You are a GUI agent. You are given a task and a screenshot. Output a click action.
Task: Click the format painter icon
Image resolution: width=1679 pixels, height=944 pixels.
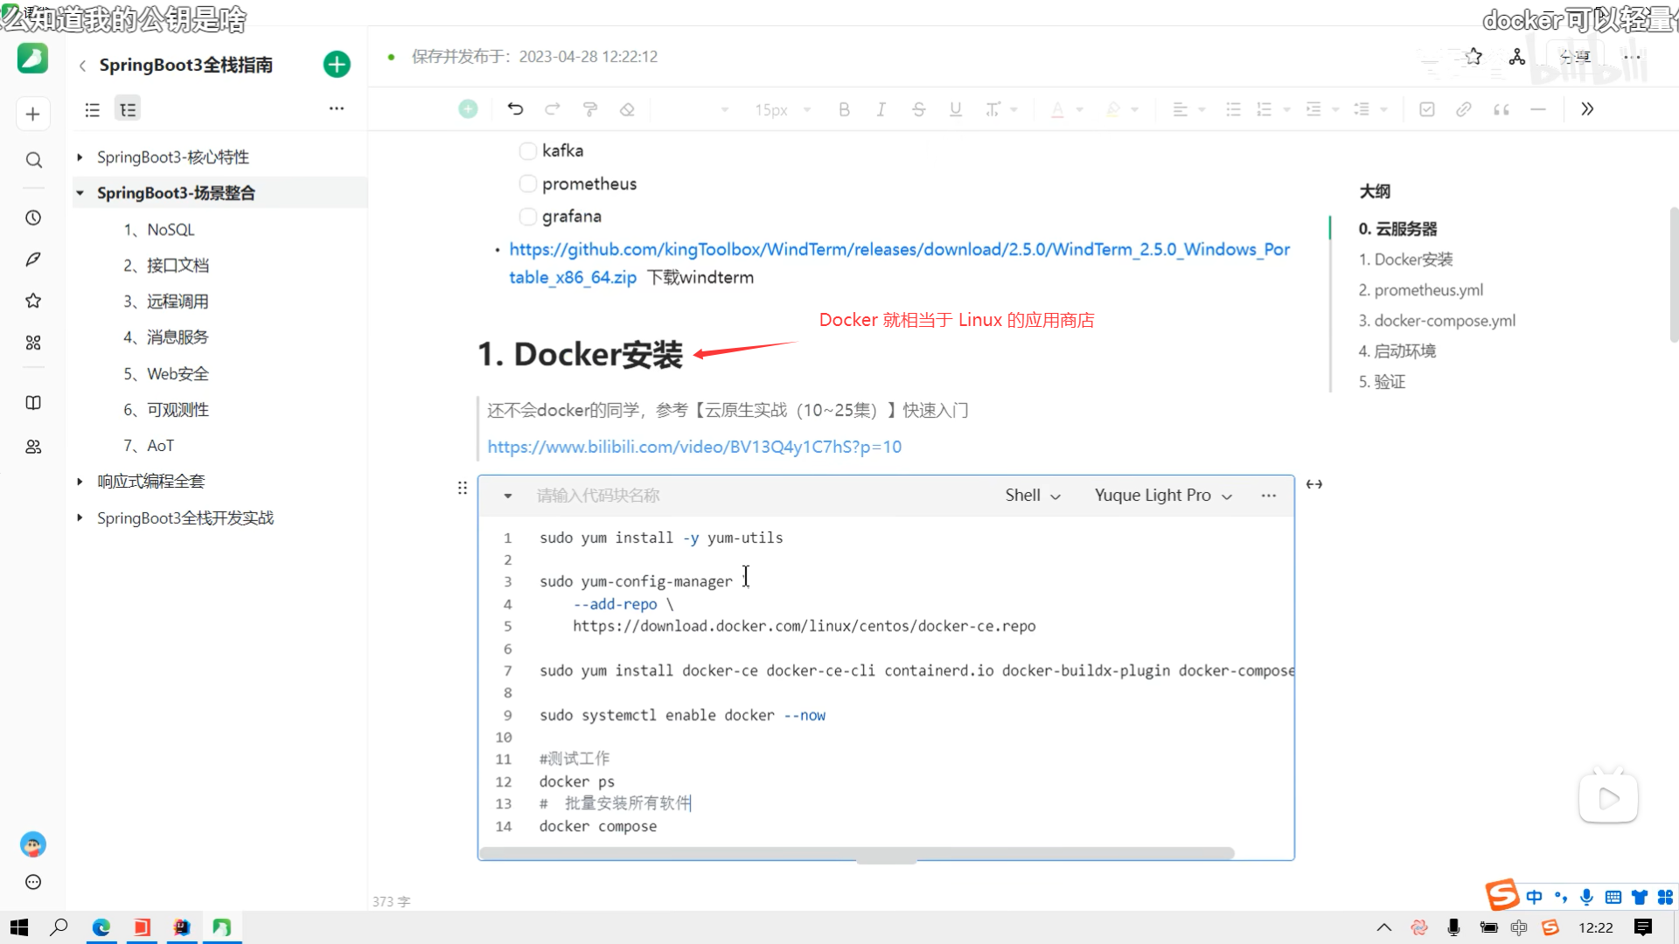[x=590, y=109]
